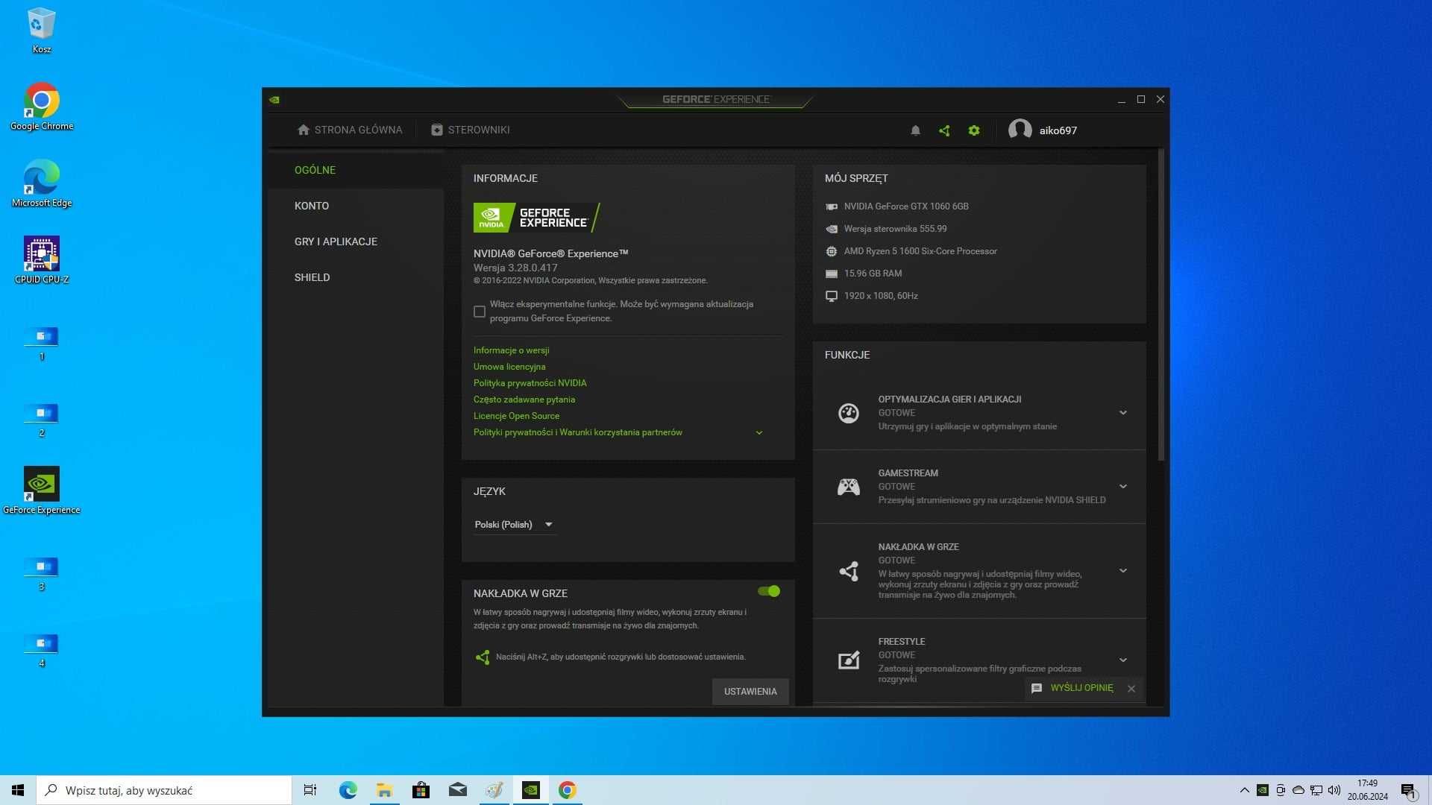Click the Wersja sterownika 555.99 text
1432x805 pixels.
pos(895,229)
